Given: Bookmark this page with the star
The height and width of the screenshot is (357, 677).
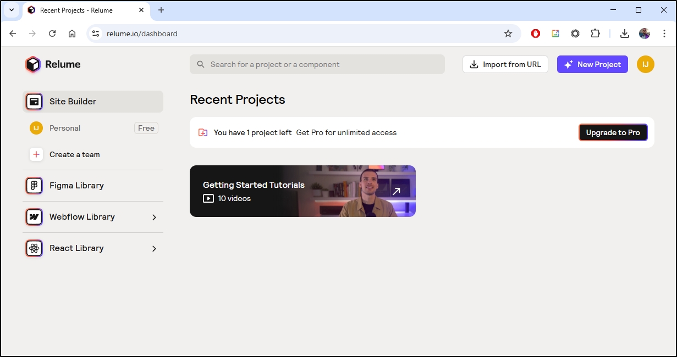Looking at the screenshot, I should tap(508, 34).
